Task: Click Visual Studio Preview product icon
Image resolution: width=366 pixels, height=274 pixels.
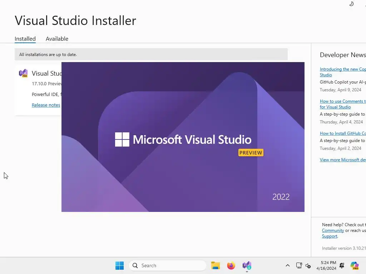Action: (x=23, y=73)
